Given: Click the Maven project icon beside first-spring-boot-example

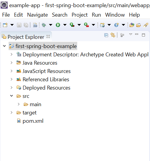Looking at the screenshot, I should click(11, 46).
